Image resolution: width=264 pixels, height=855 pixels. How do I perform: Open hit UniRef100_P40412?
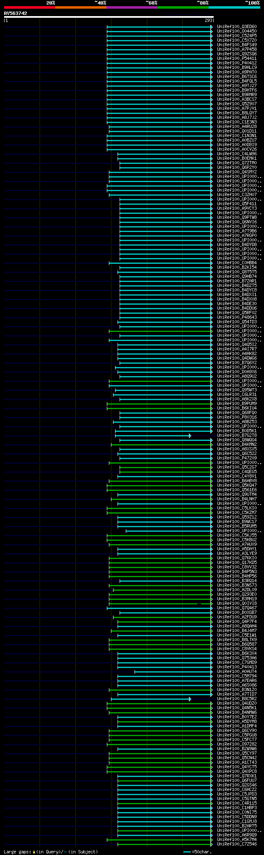pyautogui.click(x=237, y=63)
